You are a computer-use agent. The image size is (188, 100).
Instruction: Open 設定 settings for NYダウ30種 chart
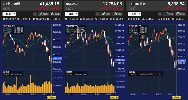[55, 14]
